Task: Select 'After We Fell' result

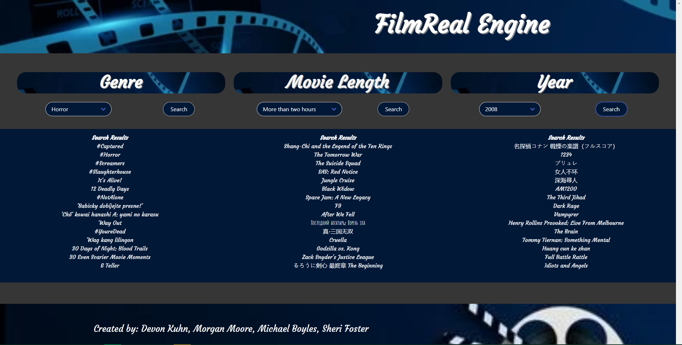Action: coord(338,214)
